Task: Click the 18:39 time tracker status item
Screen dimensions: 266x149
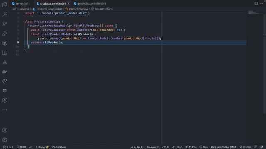Action: (21, 147)
